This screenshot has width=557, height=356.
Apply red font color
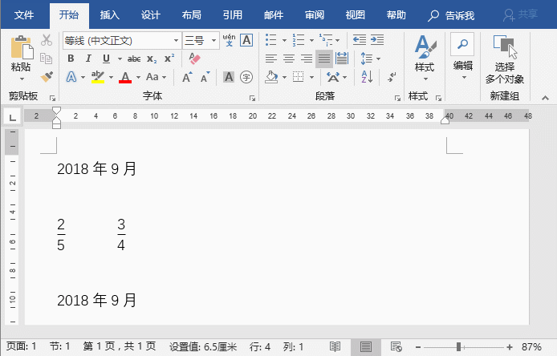pyautogui.click(x=125, y=77)
